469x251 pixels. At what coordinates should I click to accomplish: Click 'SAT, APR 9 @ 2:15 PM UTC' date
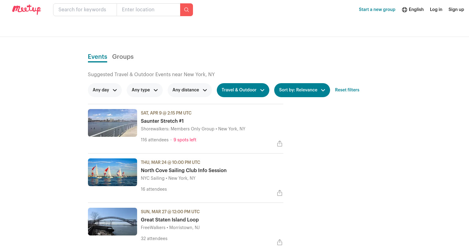click(x=166, y=113)
